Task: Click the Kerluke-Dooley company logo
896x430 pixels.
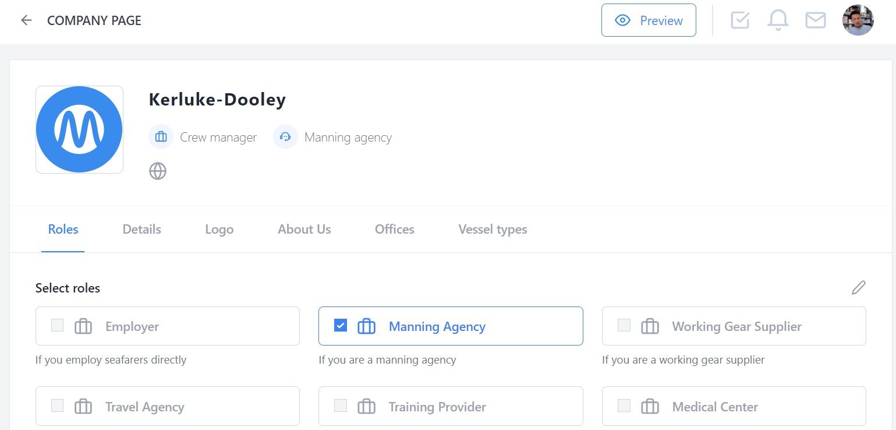Action: 79,129
